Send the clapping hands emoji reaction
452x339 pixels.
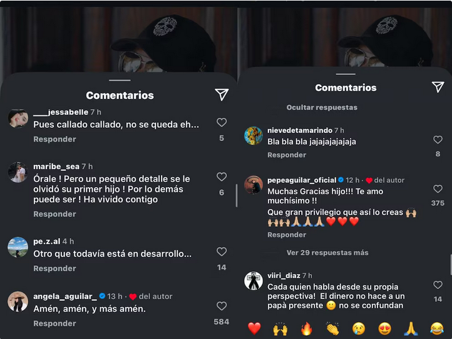[x=332, y=328]
